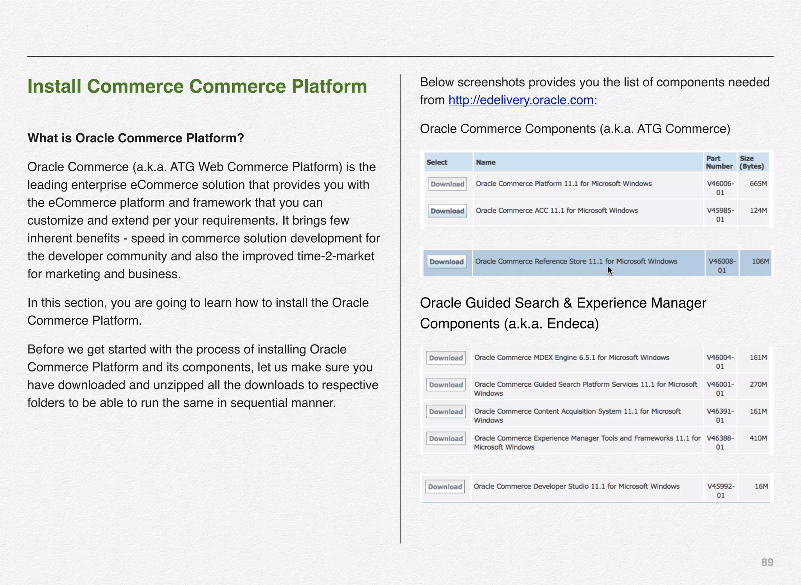The width and height of the screenshot is (801, 585).
Task: Click the 124M size value
Action: 758,210
